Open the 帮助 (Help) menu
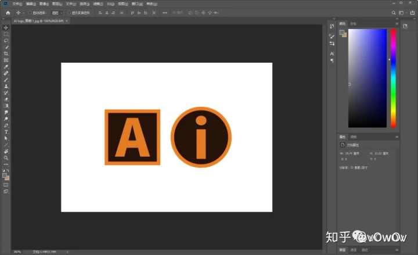This screenshot has width=418, height=255. (x=152, y=3)
